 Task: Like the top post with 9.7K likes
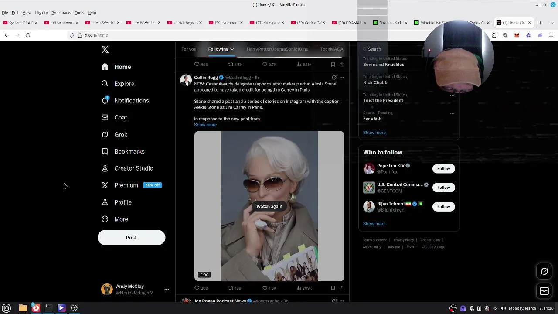click(x=269, y=65)
